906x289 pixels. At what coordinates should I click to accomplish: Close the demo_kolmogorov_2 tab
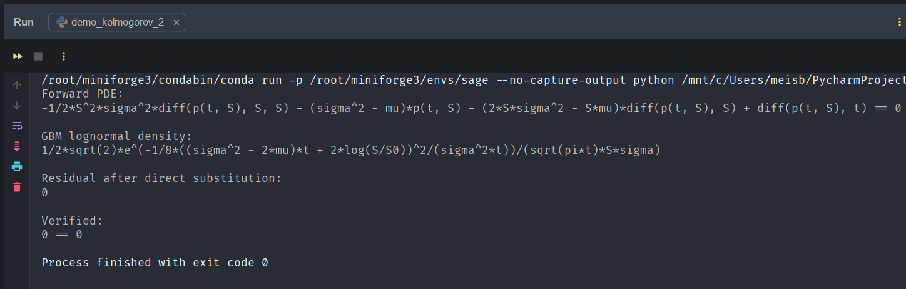(176, 23)
